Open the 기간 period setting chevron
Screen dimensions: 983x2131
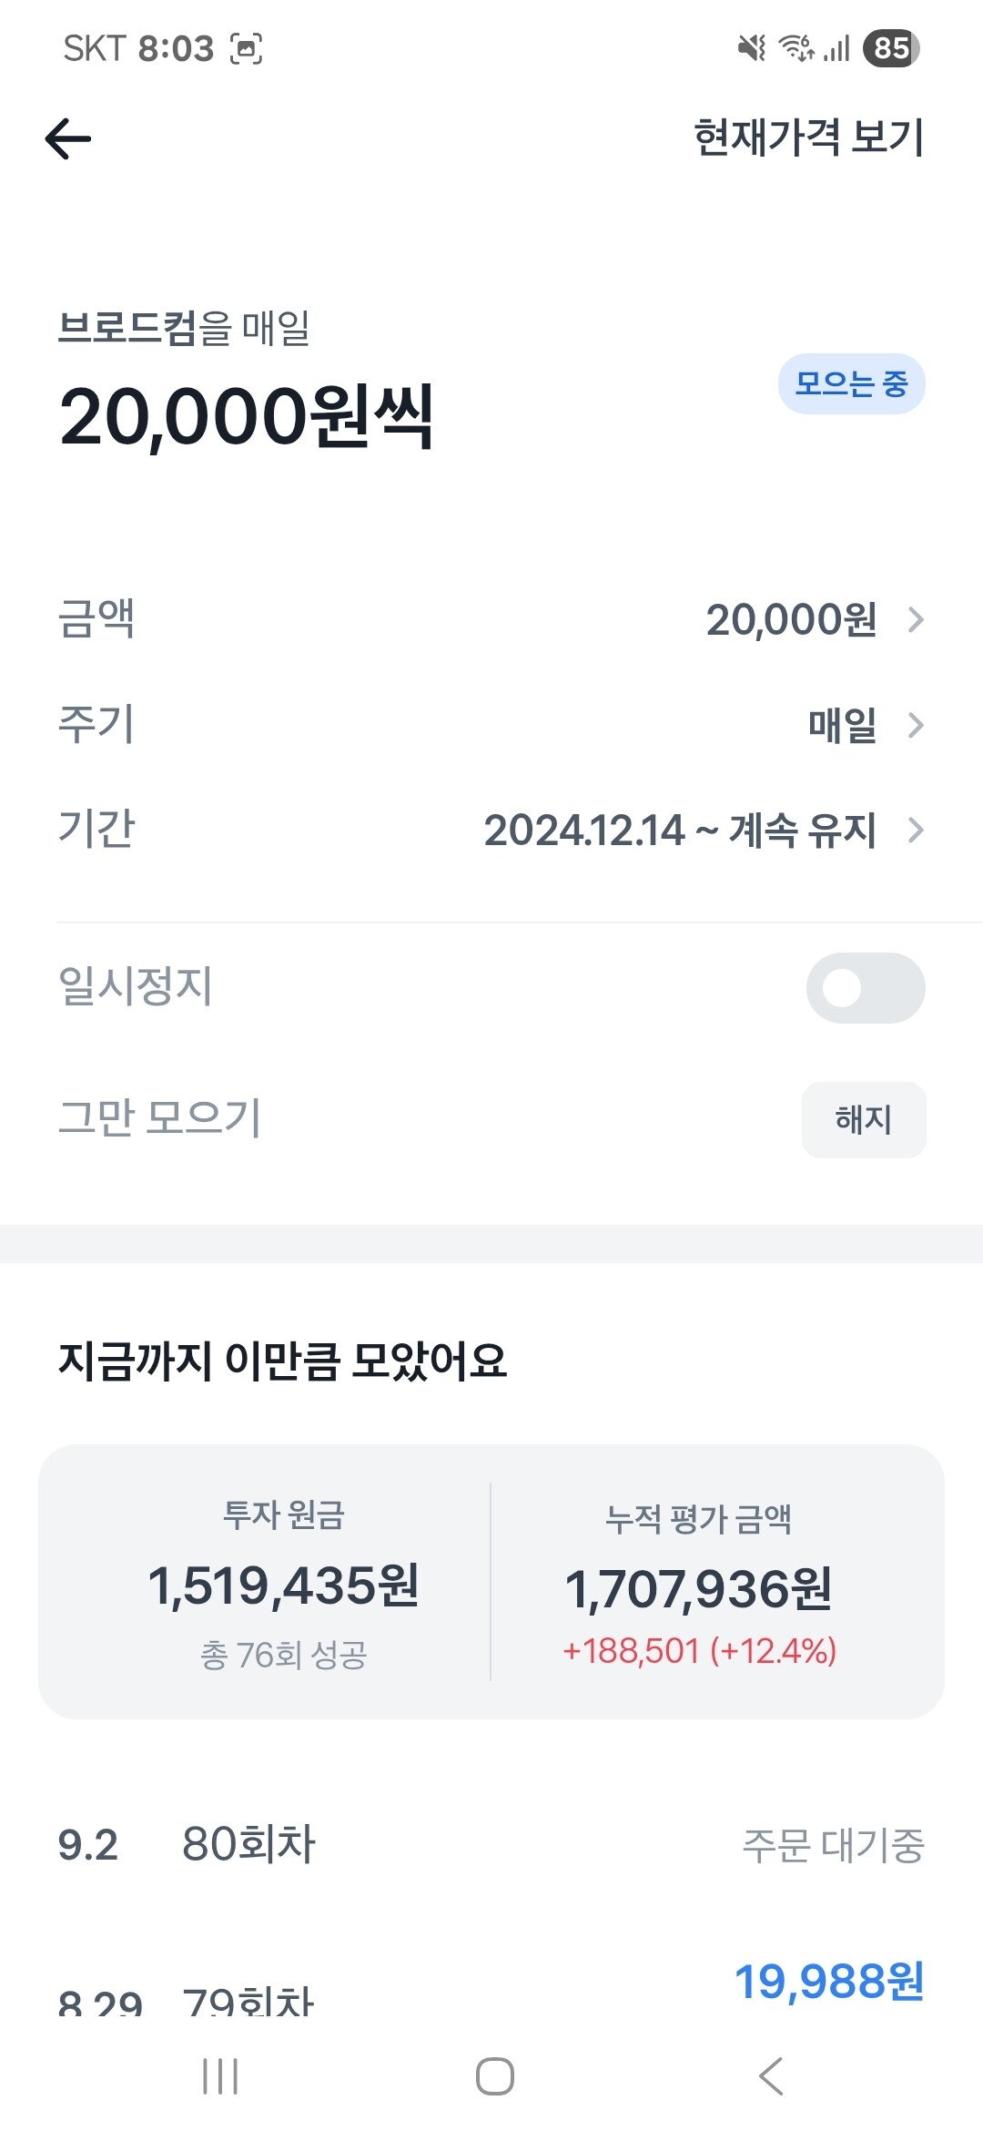coord(916,830)
